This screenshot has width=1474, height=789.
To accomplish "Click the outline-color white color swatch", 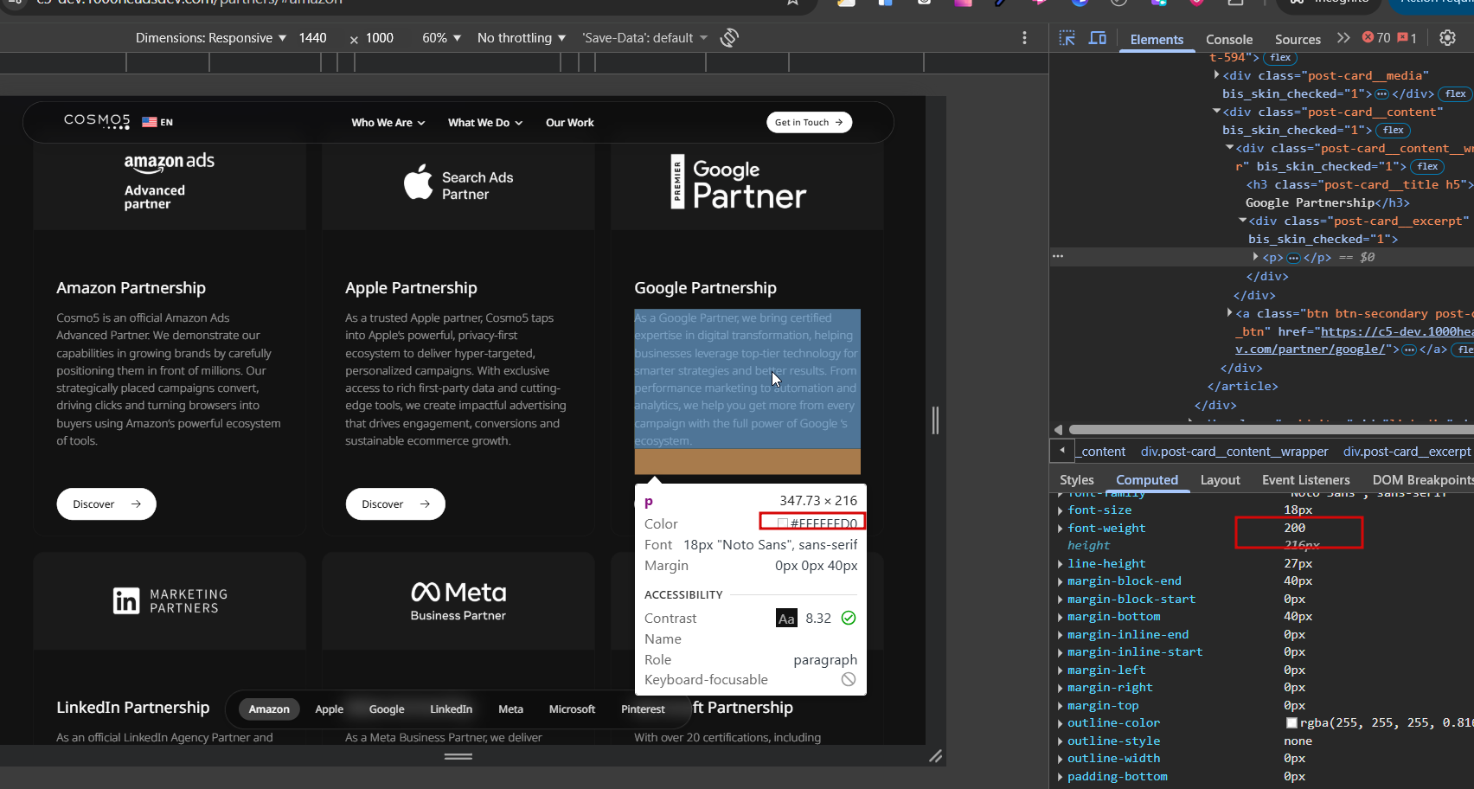I will tap(1291, 723).
